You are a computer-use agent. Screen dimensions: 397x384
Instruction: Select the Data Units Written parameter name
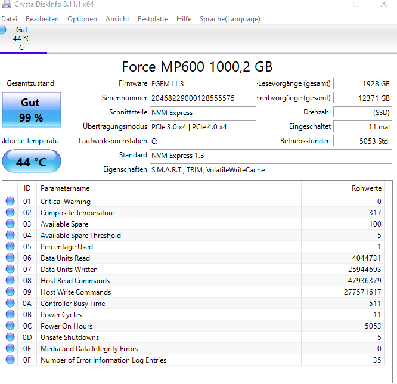(69, 270)
